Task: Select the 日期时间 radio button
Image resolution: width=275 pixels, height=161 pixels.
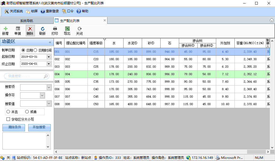Action: click(35, 50)
